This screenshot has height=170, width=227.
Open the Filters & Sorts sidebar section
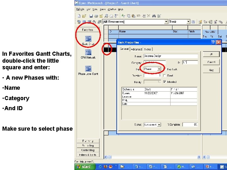(x=88, y=155)
